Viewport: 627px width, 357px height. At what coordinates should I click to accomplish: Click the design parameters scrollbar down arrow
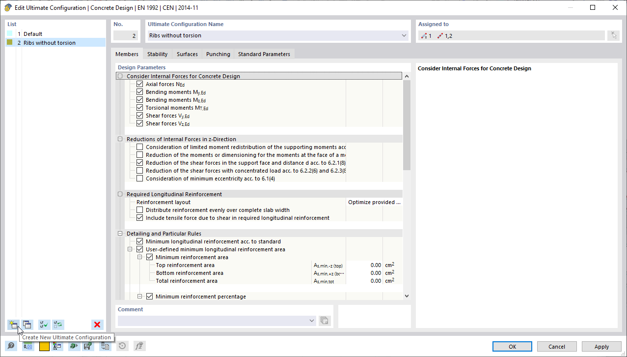pyautogui.click(x=407, y=296)
